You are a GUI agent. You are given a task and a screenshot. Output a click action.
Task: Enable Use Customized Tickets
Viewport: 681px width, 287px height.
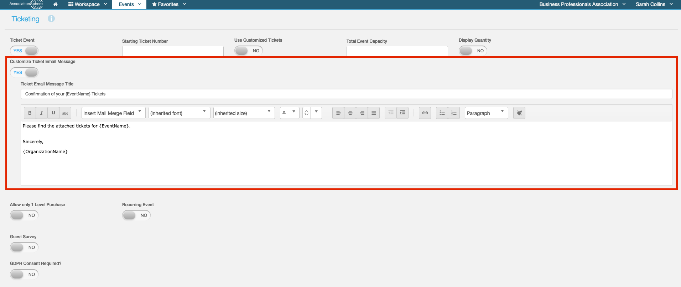click(249, 51)
